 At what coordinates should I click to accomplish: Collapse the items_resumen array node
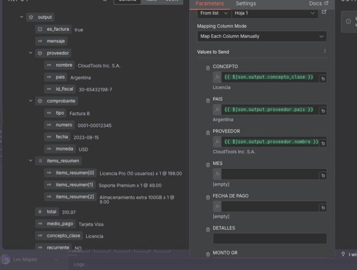point(31,161)
